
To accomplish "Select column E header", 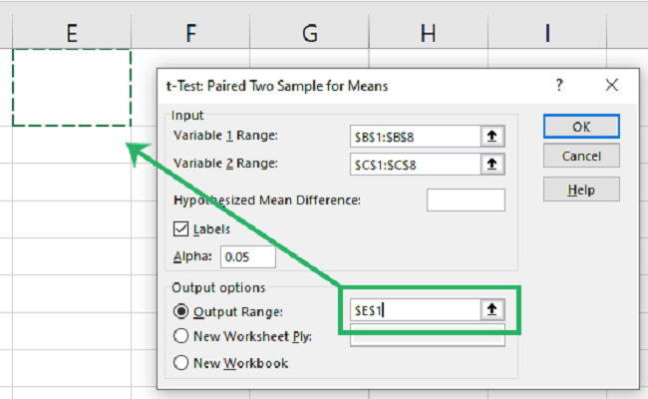I will 71,34.
